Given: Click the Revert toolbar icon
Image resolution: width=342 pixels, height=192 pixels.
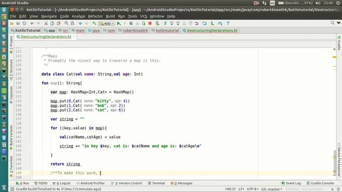Looking at the screenshot, I should point(197,23).
